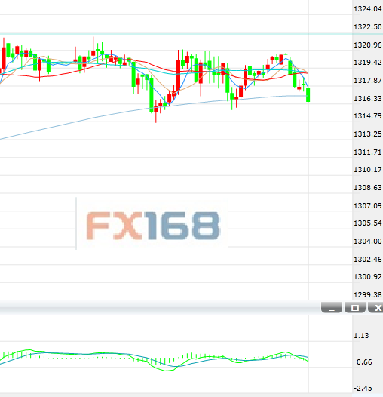
Task: Click the 1304.00 price axis label
Action: coord(368,241)
